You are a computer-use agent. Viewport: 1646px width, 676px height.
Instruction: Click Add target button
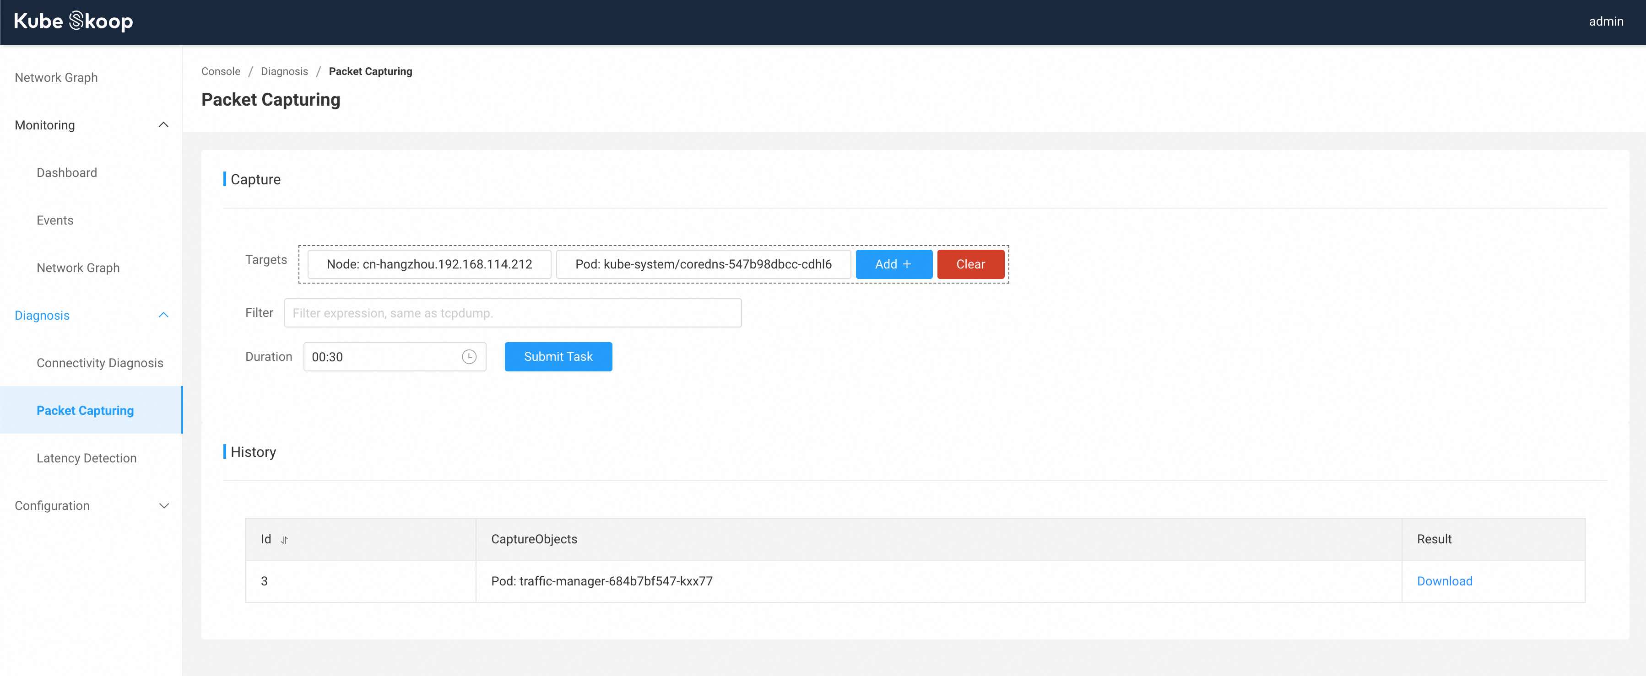(893, 264)
